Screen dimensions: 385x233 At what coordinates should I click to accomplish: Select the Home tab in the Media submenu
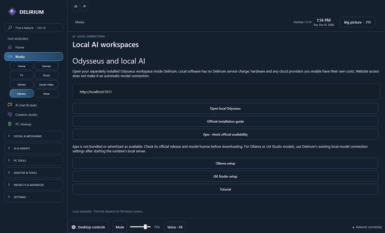22,66
